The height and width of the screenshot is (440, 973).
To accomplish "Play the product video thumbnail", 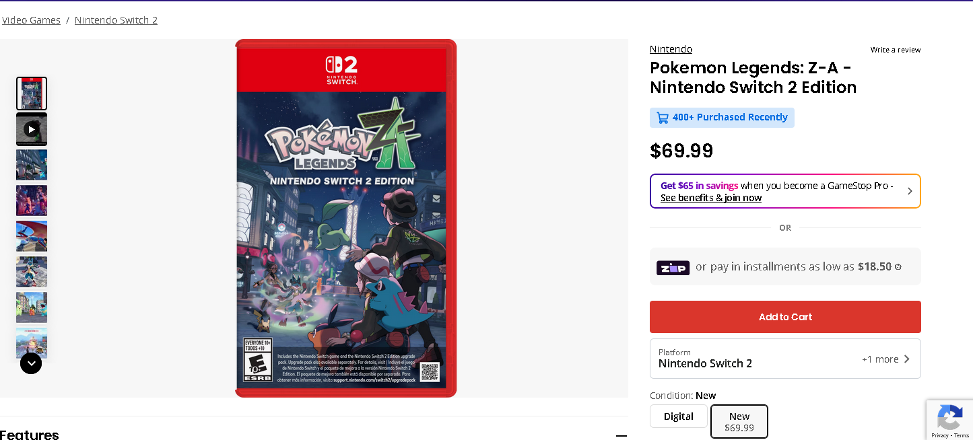I will click(32, 129).
